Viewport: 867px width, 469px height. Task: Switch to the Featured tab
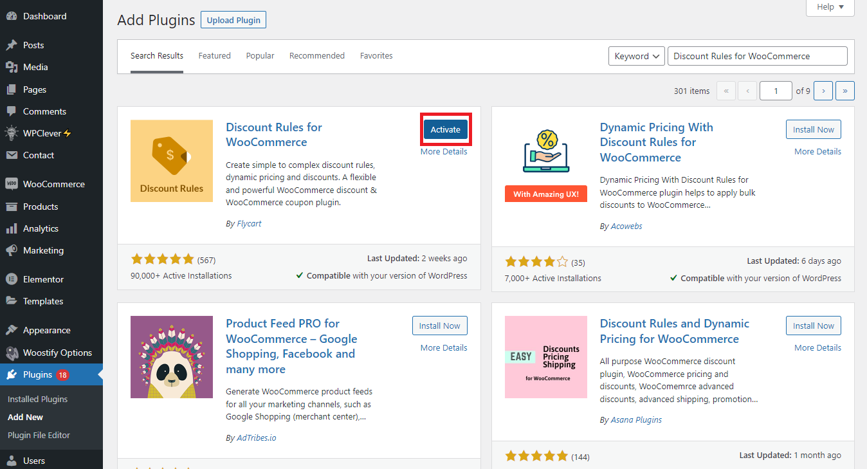pos(214,56)
